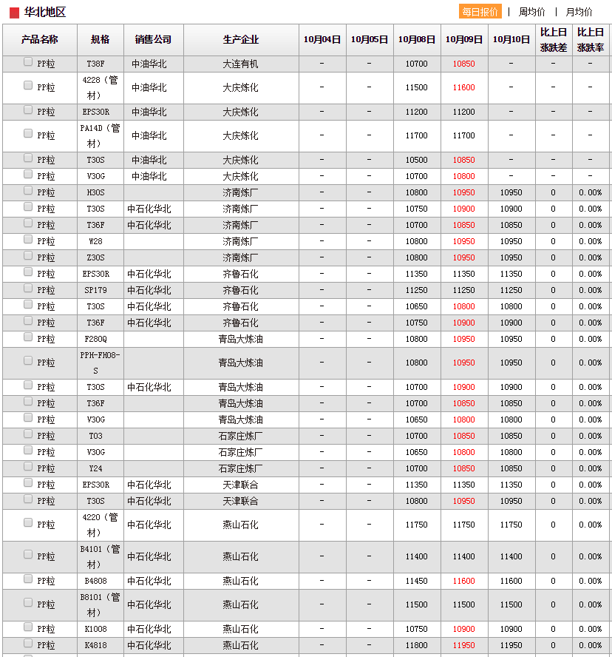The image size is (612, 657).
Task: Tick the PA14D（管材）row checkbox
Action: (x=28, y=134)
